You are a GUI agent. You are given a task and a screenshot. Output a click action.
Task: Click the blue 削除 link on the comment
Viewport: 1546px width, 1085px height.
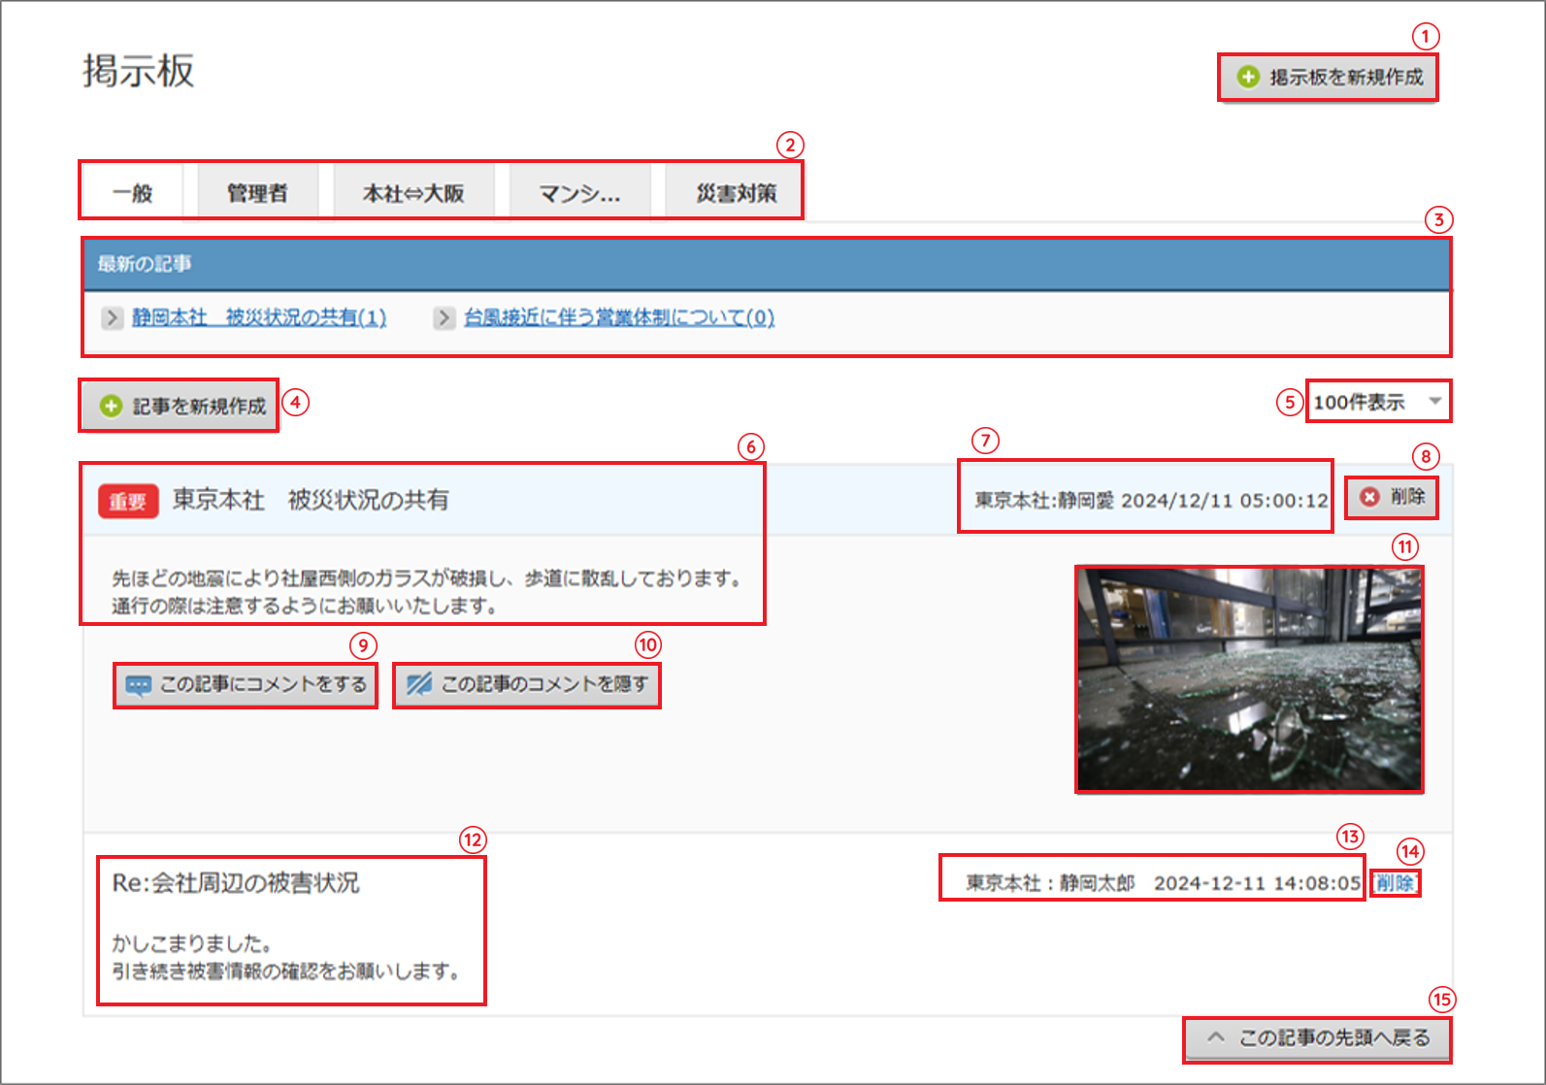click(x=1395, y=883)
